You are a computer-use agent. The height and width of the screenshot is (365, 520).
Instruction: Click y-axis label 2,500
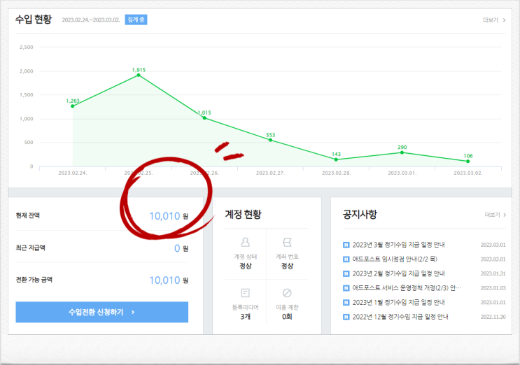pos(26,48)
